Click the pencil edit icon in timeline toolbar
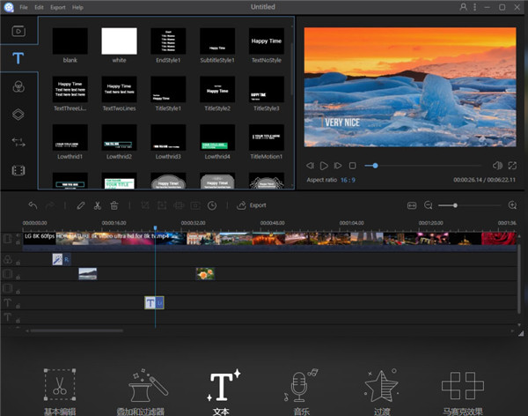 (x=80, y=205)
